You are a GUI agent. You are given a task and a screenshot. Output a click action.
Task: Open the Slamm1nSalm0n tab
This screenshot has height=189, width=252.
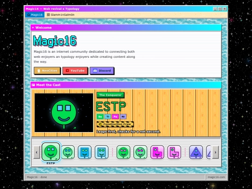[x=60, y=15]
